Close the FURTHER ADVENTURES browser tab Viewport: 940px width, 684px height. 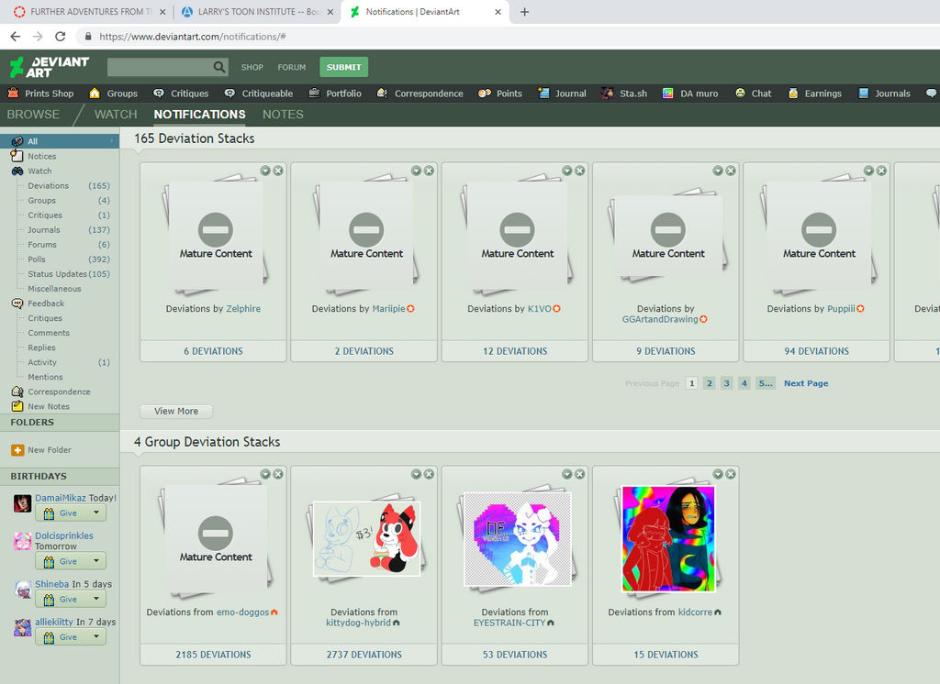click(162, 12)
